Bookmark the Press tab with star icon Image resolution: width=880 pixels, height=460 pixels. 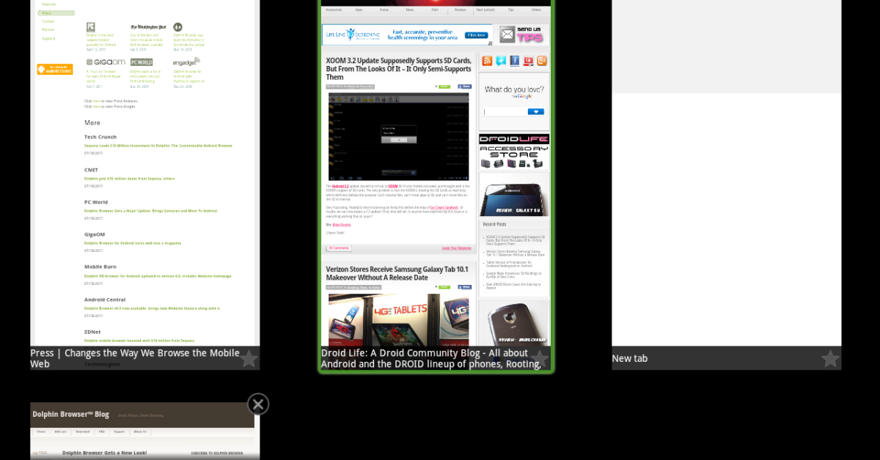(249, 359)
